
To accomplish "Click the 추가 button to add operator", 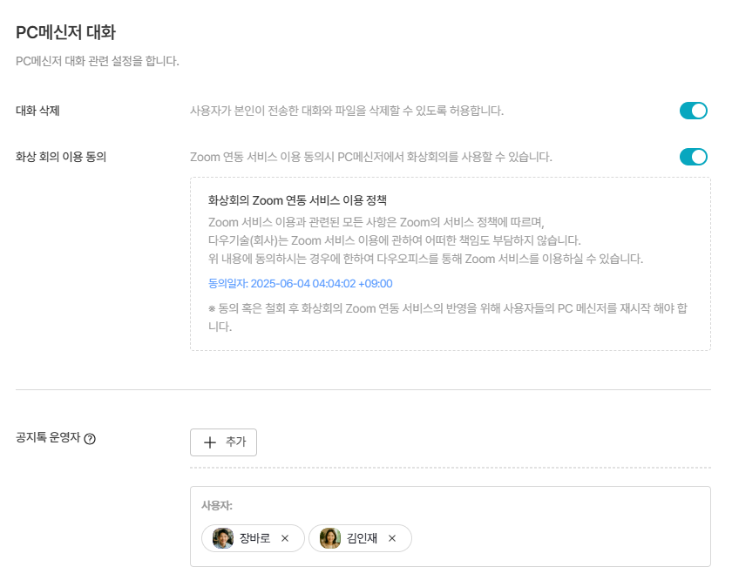I will coord(223,442).
